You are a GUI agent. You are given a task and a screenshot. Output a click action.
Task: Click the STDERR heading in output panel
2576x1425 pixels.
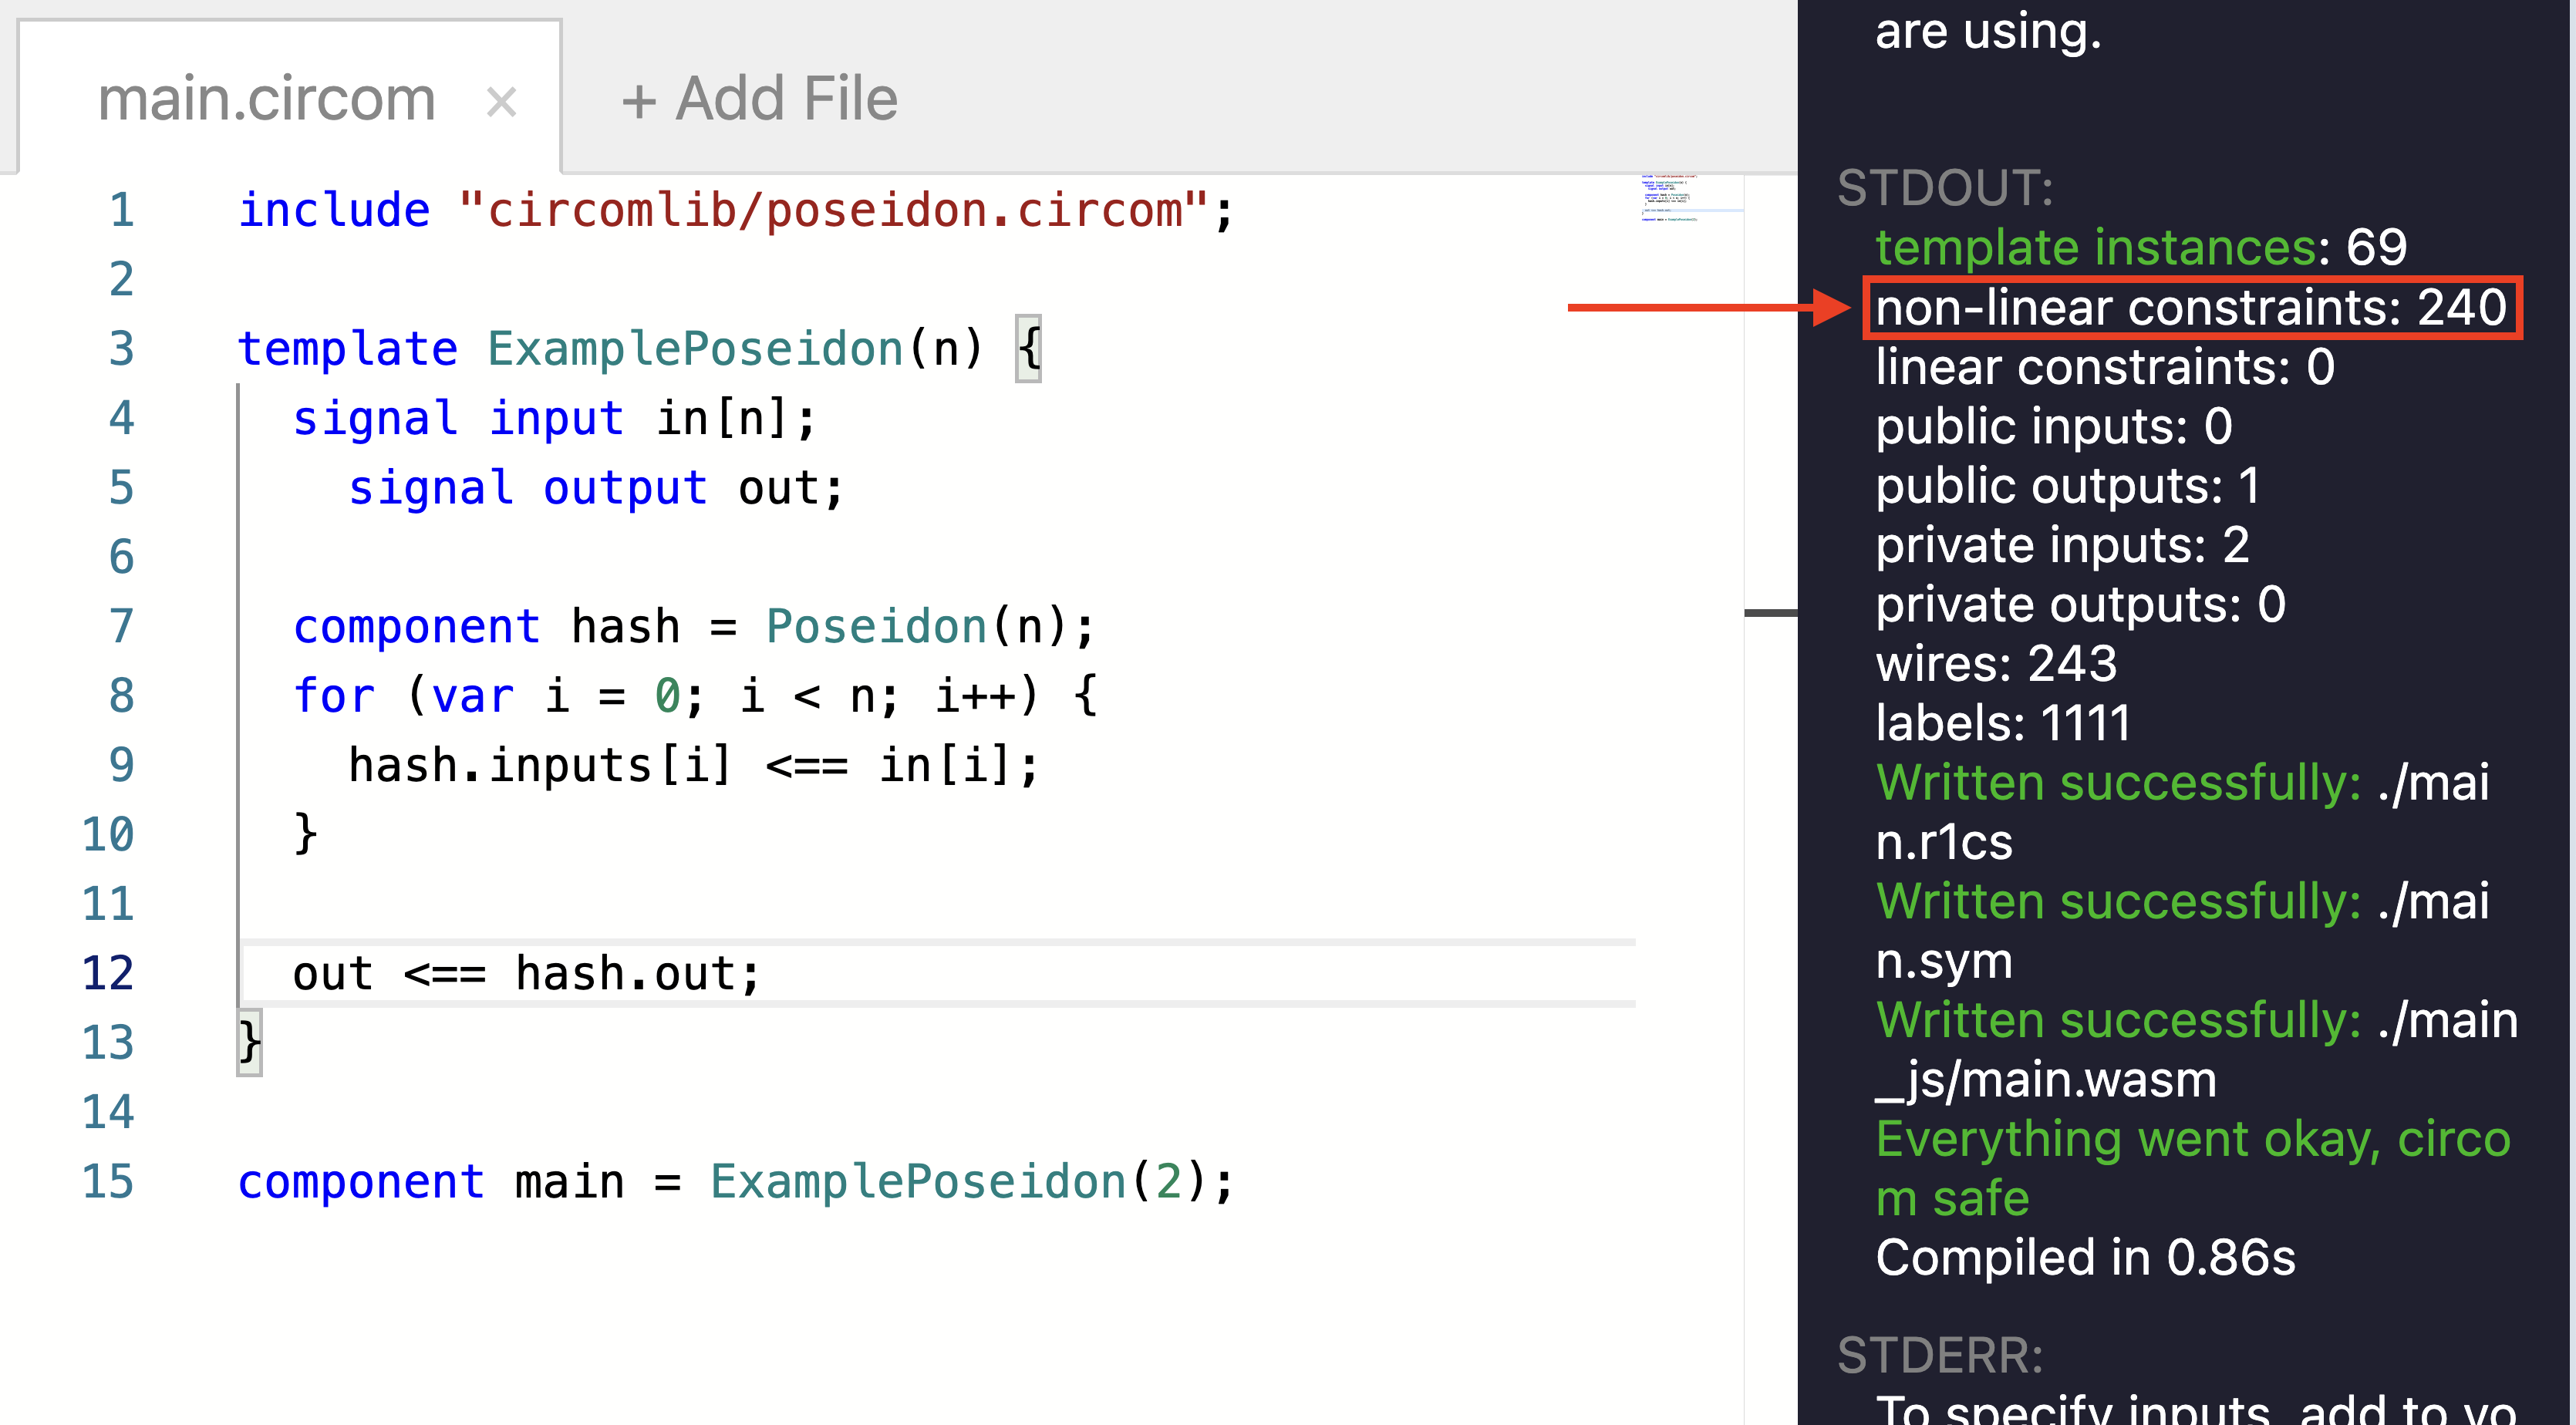coord(1940,1355)
